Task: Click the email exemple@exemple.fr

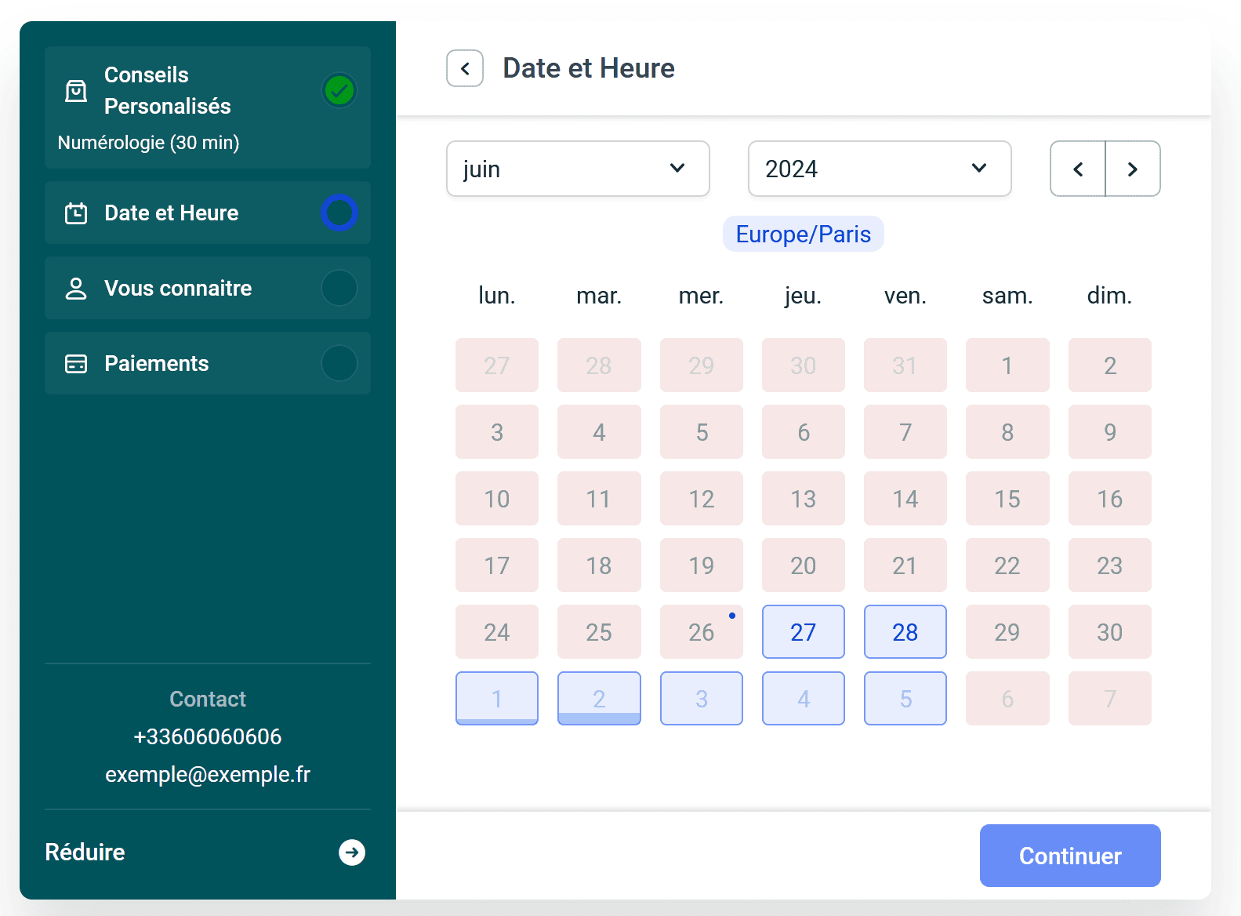Action: click(x=208, y=774)
